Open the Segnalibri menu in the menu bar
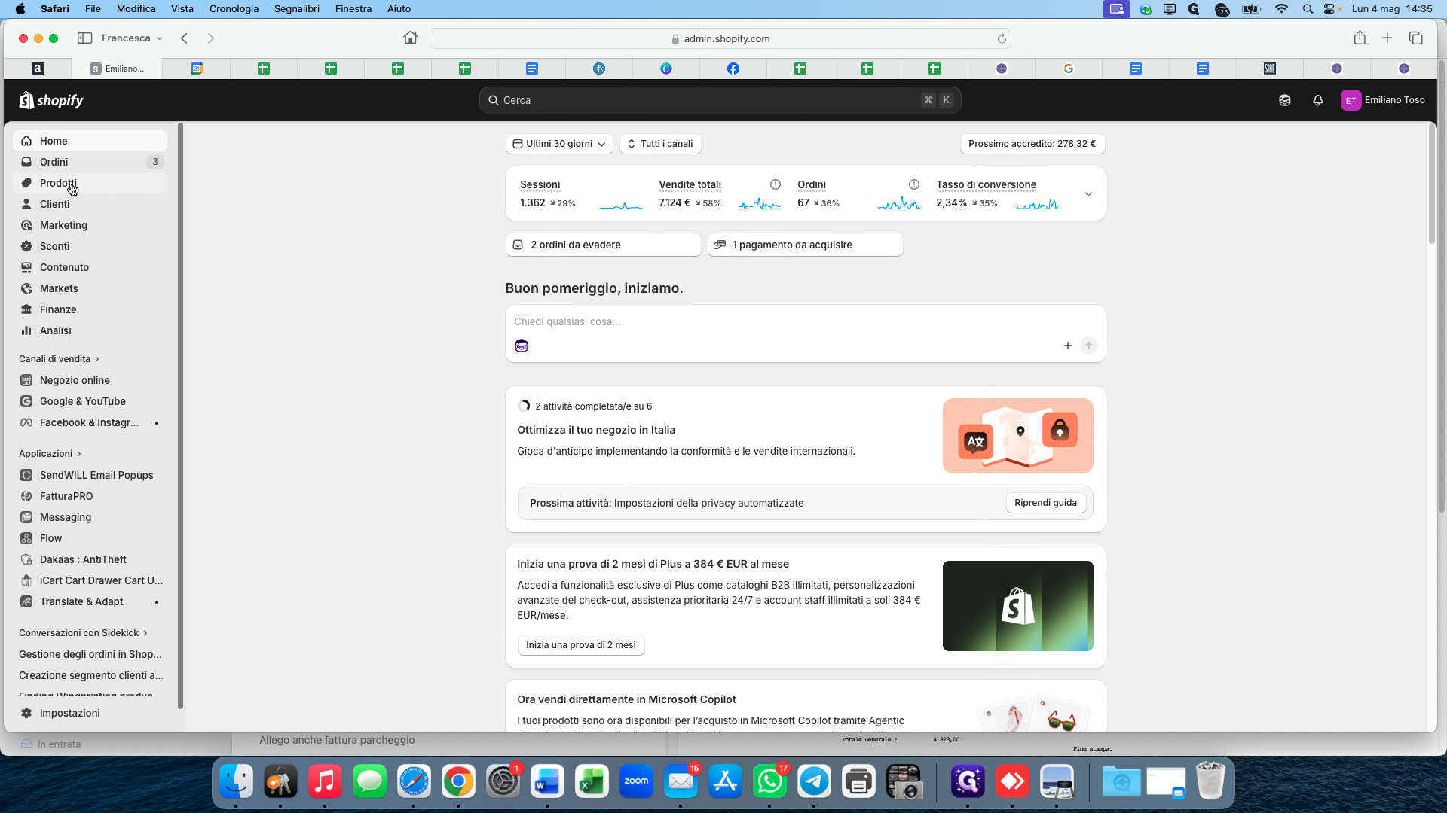This screenshot has height=813, width=1447. pyautogui.click(x=297, y=9)
